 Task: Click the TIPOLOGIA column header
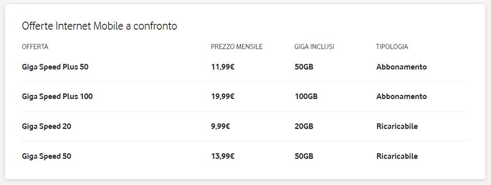(x=392, y=47)
